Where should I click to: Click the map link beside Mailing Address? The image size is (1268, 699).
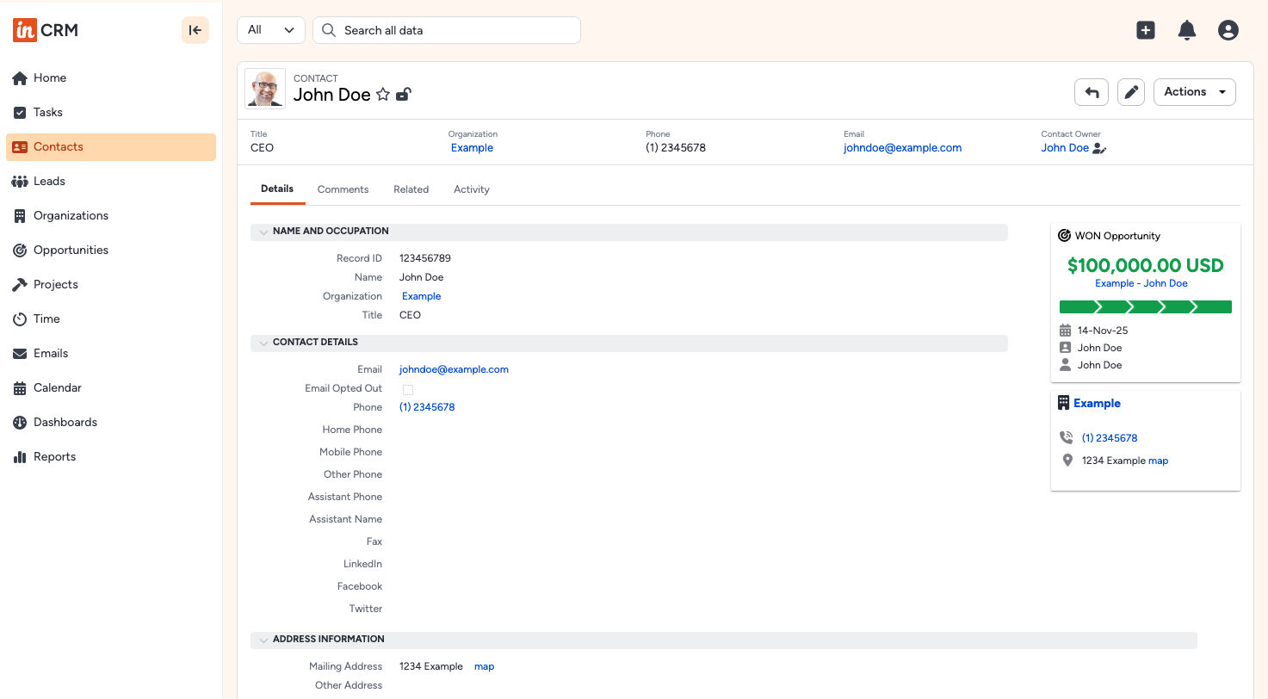[484, 665]
